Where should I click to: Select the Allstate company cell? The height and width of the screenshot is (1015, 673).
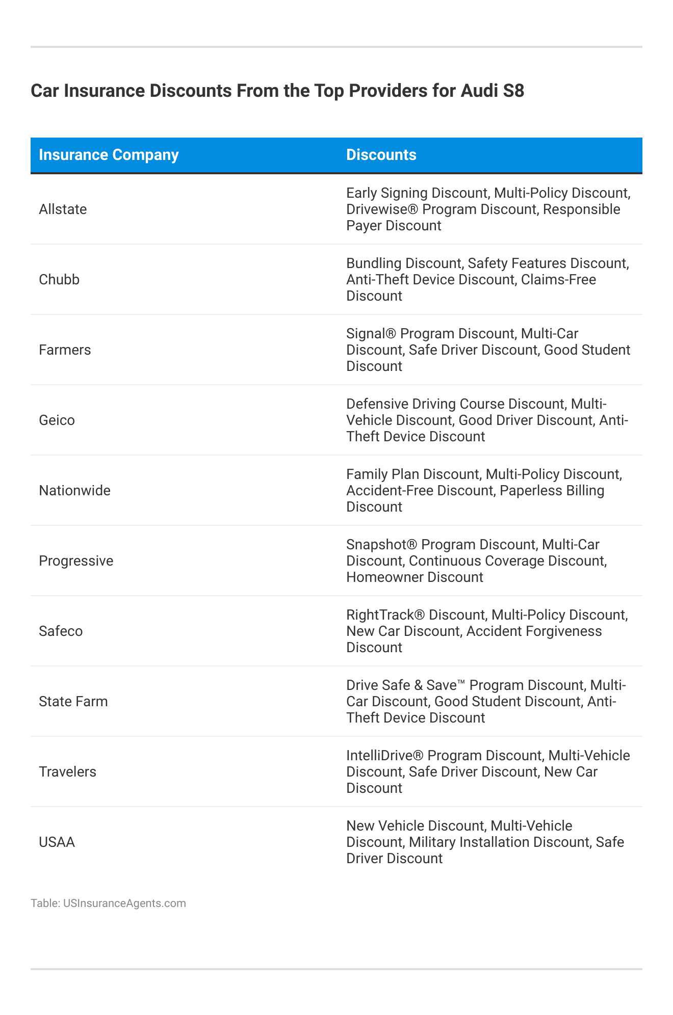pos(63,209)
